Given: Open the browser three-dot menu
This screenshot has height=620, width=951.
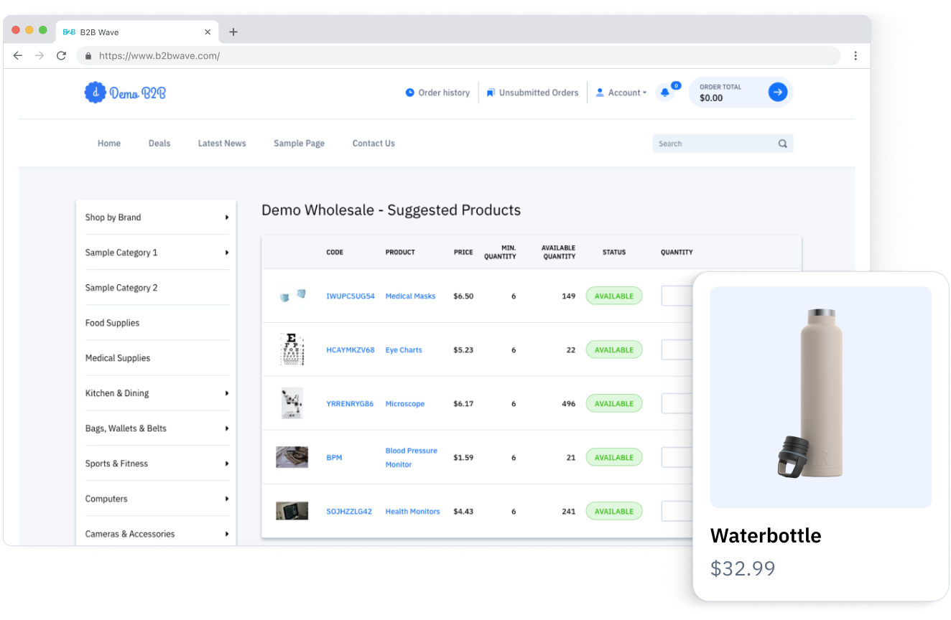Looking at the screenshot, I should 855,56.
